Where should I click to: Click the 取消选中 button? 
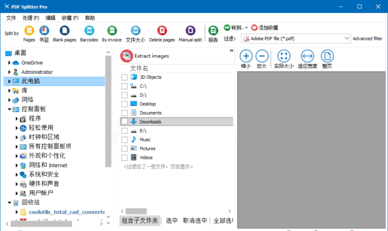coord(195,220)
